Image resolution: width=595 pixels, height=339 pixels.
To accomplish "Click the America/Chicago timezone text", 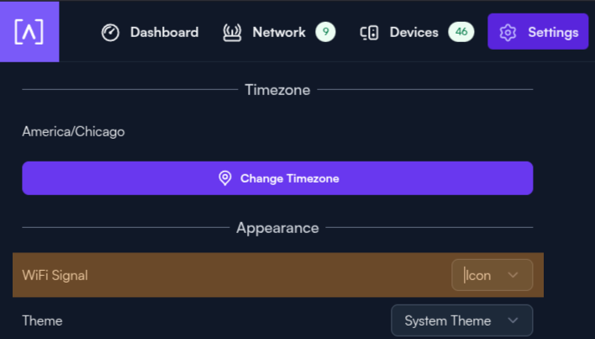I will (73, 132).
